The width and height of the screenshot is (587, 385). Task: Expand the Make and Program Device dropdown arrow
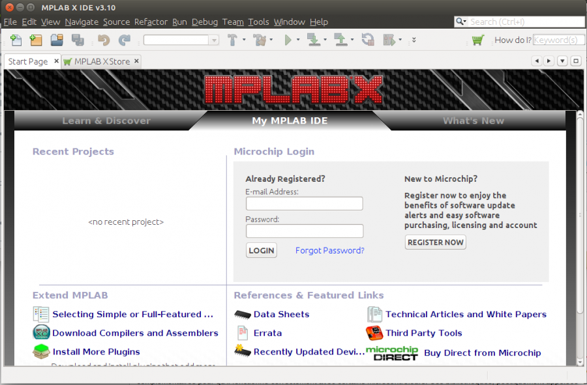click(x=325, y=40)
